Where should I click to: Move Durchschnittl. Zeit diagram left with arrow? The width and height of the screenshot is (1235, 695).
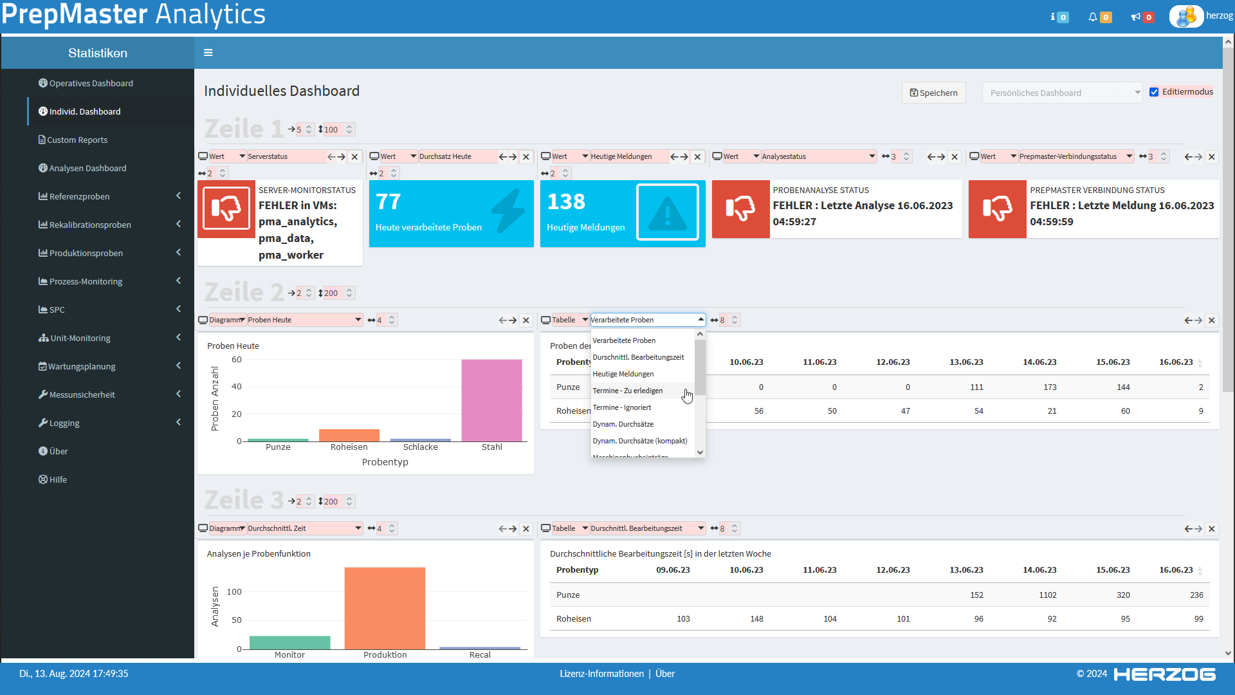point(503,528)
